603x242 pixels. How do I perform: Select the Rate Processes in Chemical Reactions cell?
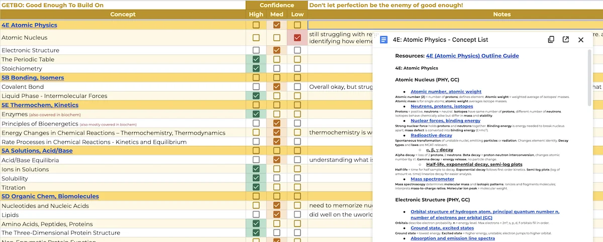click(123, 142)
